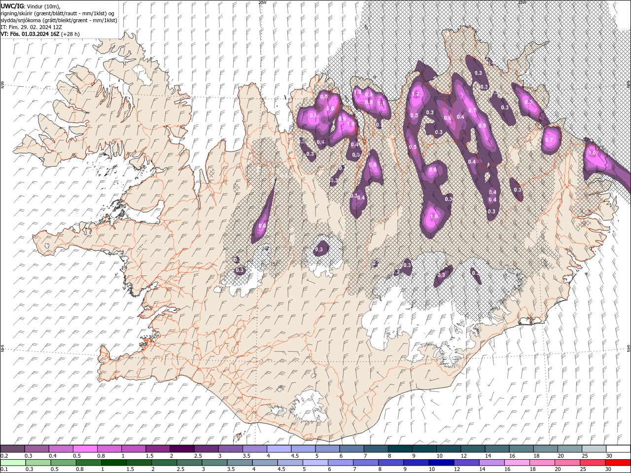
Task: Click the '30' label under the lower legend row
Action: pos(608,469)
